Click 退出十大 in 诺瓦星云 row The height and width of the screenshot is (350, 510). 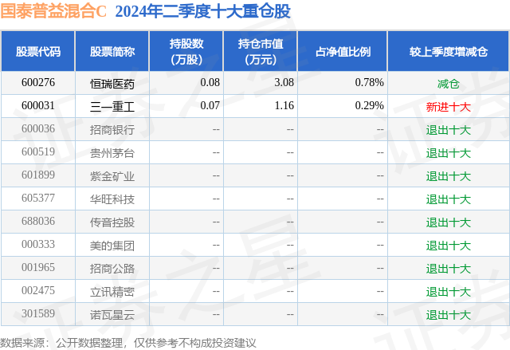pyautogui.click(x=449, y=315)
